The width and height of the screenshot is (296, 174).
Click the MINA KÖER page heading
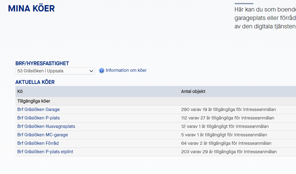click(x=31, y=9)
